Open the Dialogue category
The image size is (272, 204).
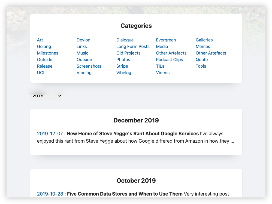click(125, 40)
